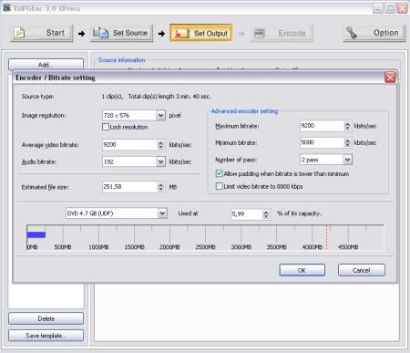This screenshot has height=353, width=410.
Task: Click the Set Output folder icon
Action: 181,34
